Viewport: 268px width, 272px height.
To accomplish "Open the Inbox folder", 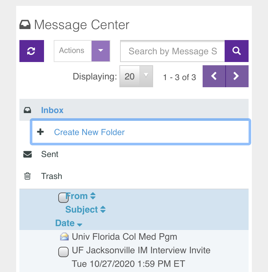I will point(52,110).
